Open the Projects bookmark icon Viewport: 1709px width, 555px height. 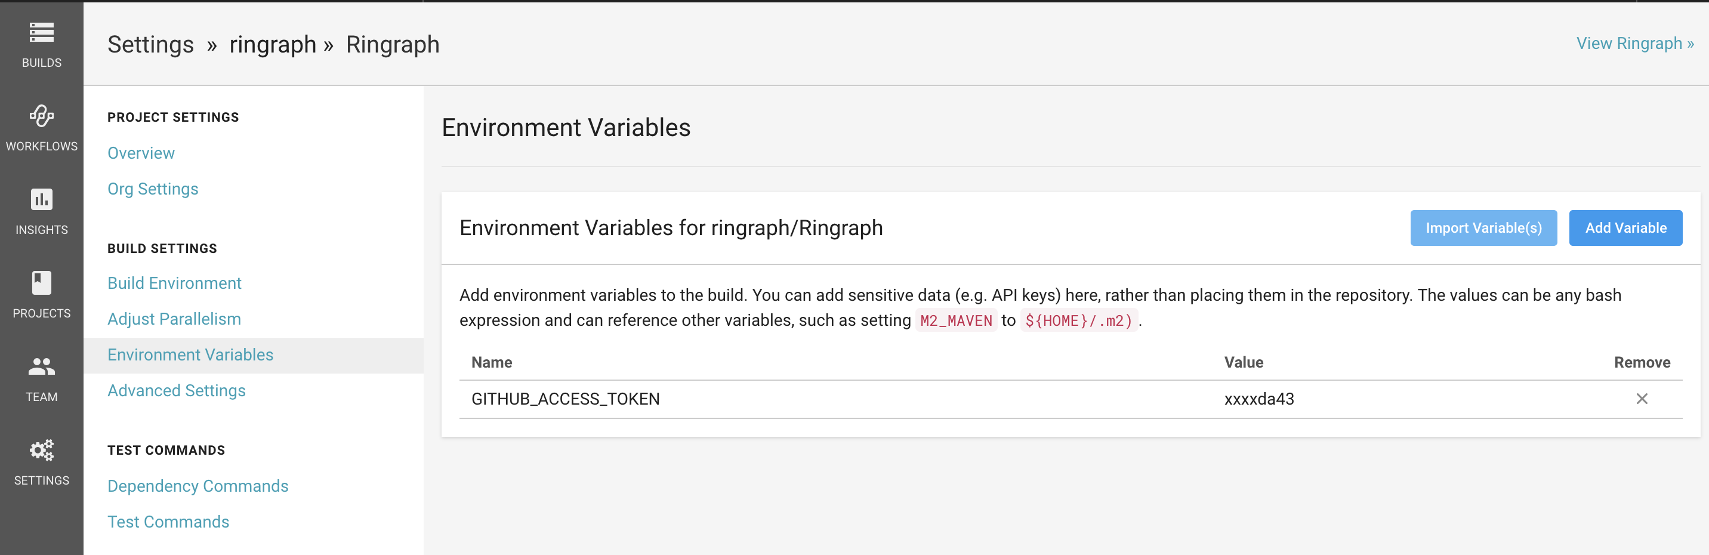tap(41, 283)
